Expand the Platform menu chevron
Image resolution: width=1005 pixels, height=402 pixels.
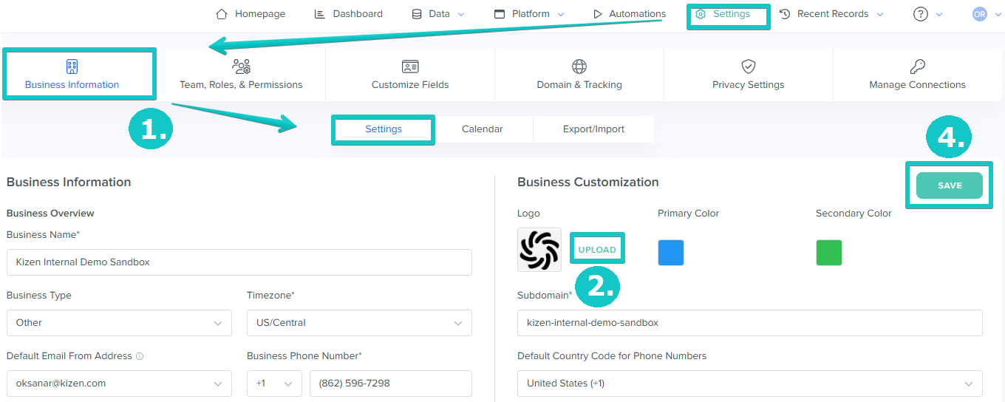pyautogui.click(x=561, y=14)
